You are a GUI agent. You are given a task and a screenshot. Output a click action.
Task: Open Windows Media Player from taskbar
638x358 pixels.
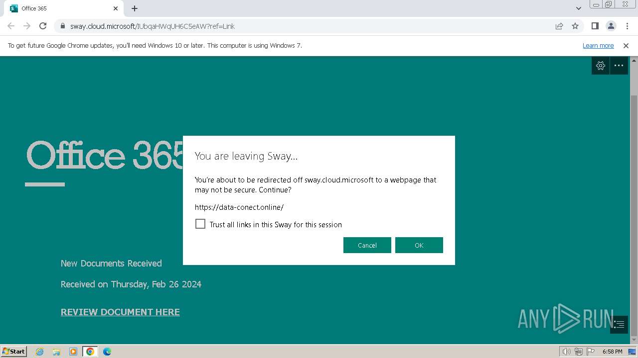tap(73, 352)
